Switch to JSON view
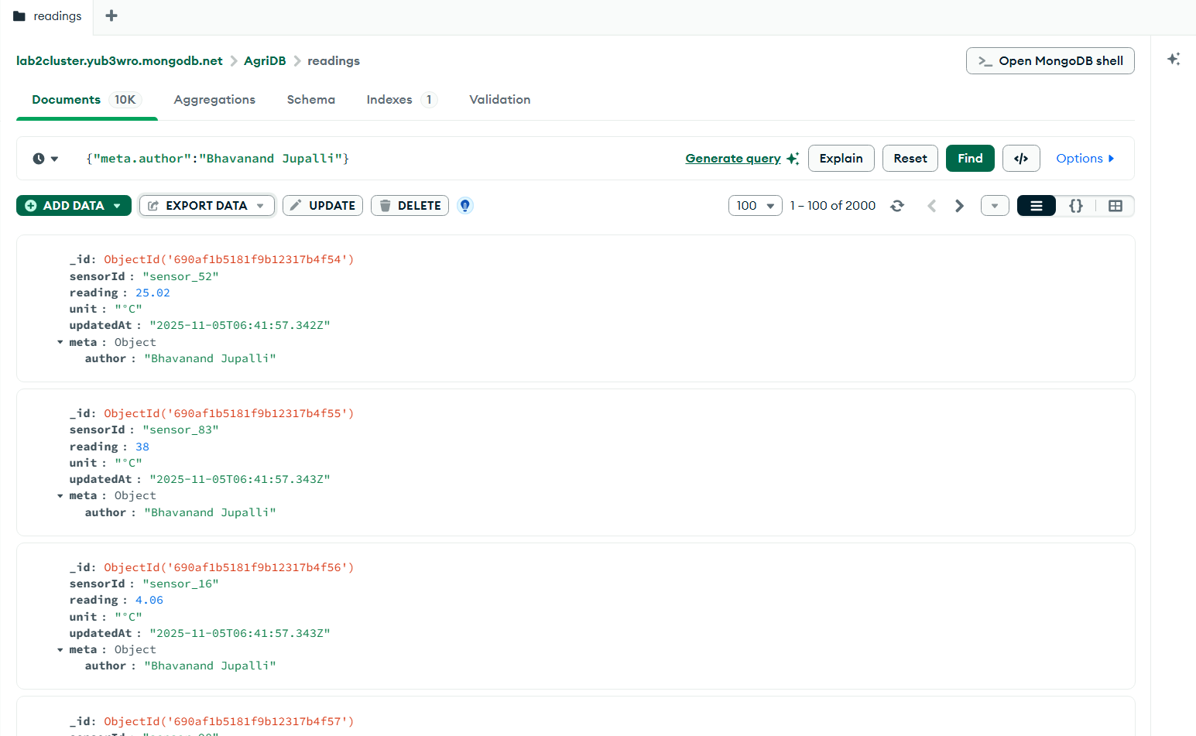1196x736 pixels. coord(1075,206)
